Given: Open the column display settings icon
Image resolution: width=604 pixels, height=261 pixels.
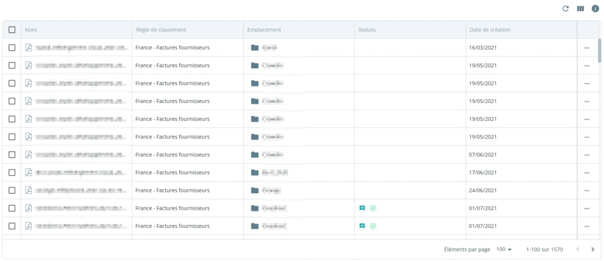Looking at the screenshot, I should coord(580,9).
